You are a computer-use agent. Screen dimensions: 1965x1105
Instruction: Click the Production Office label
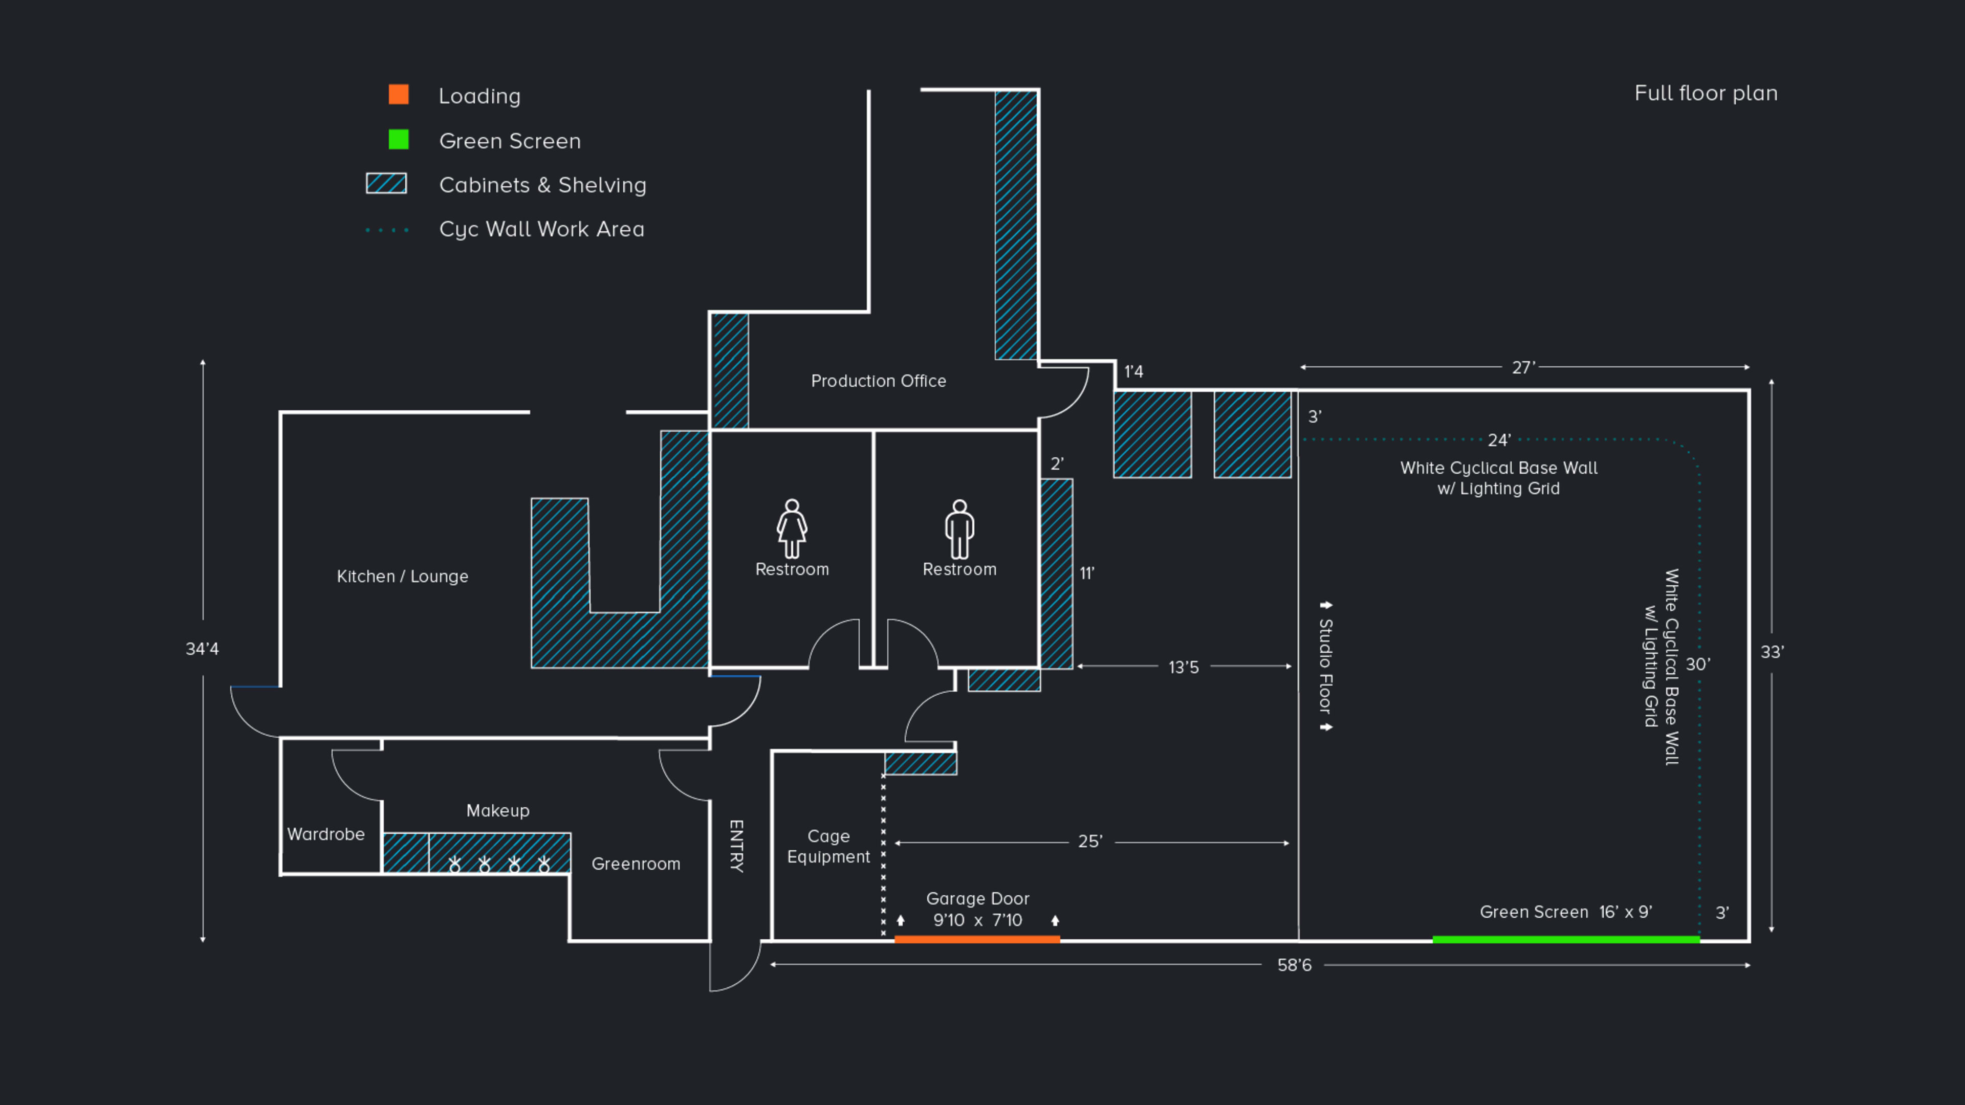click(878, 381)
